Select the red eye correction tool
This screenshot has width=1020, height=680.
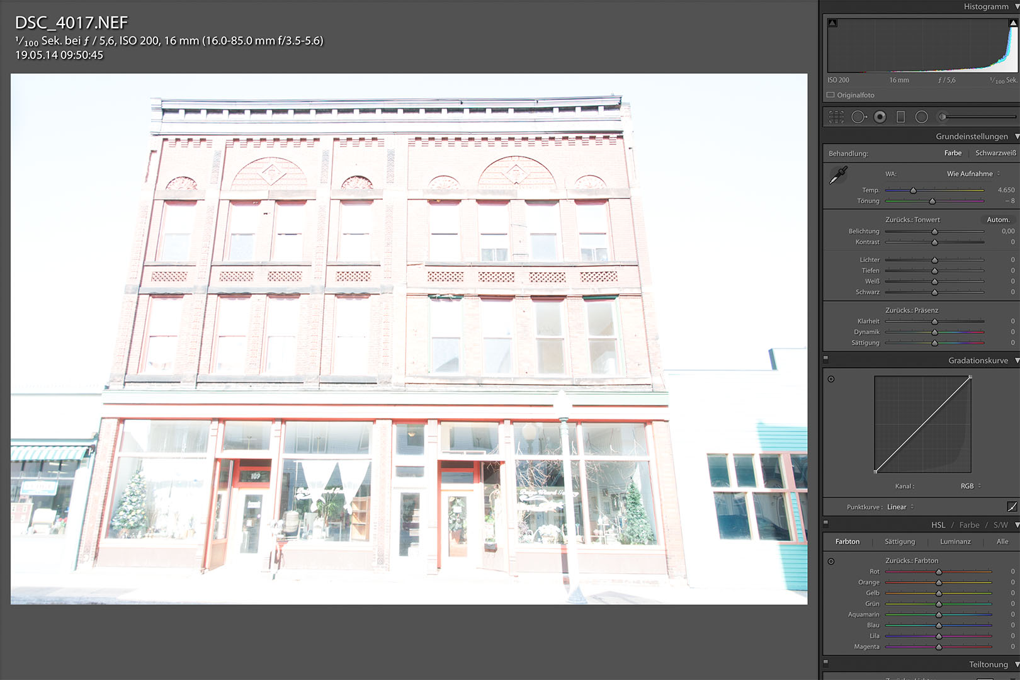(880, 117)
